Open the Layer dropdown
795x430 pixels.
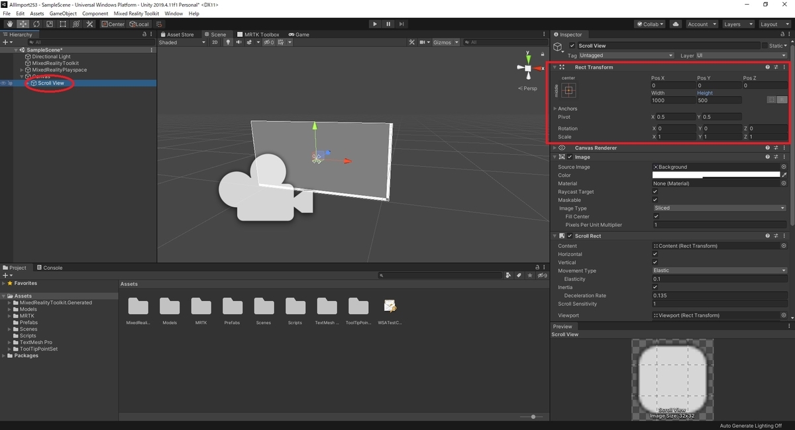coord(742,56)
